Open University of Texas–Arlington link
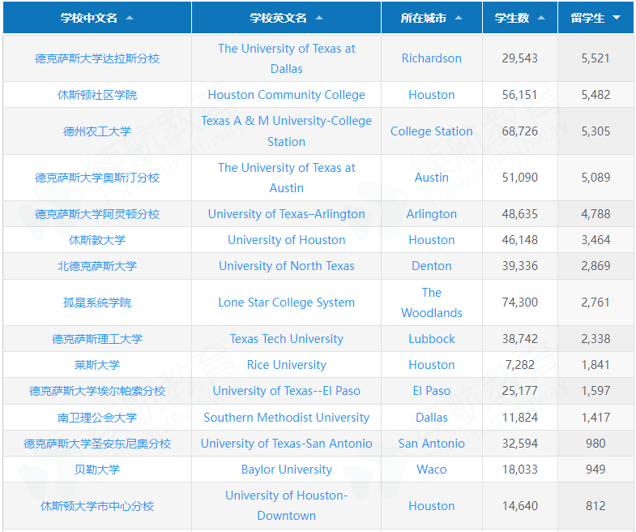 click(286, 214)
